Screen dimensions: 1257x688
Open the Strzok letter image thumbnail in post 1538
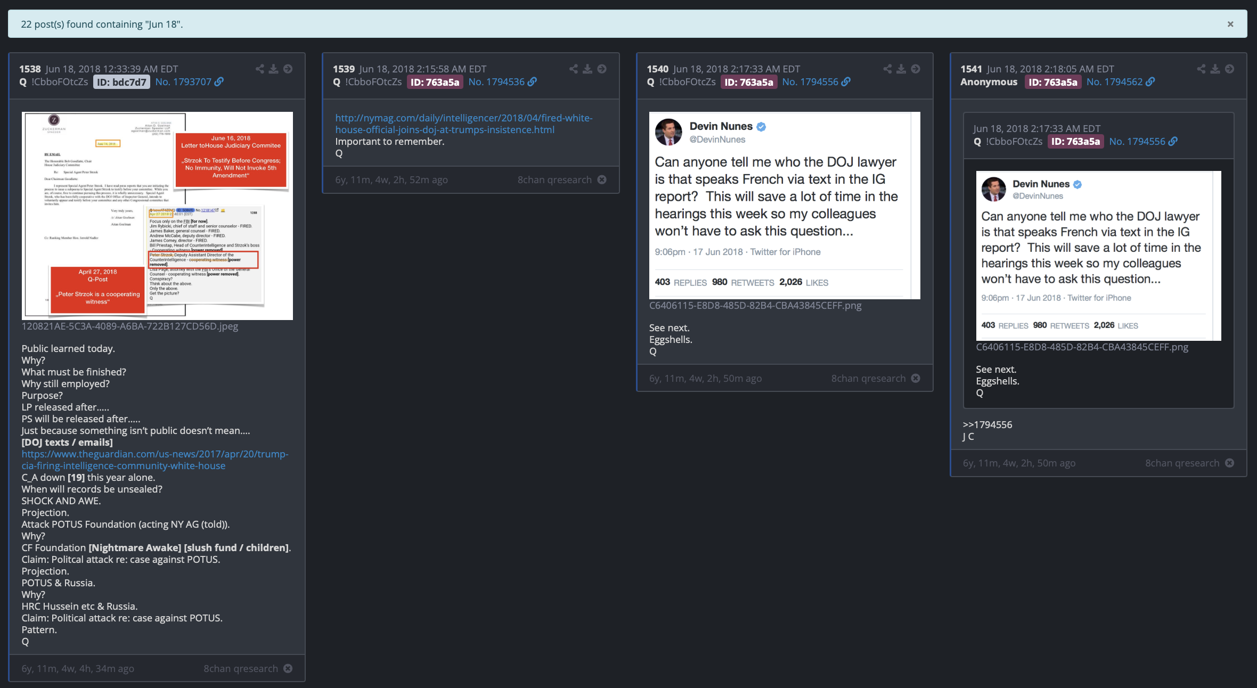click(x=157, y=216)
